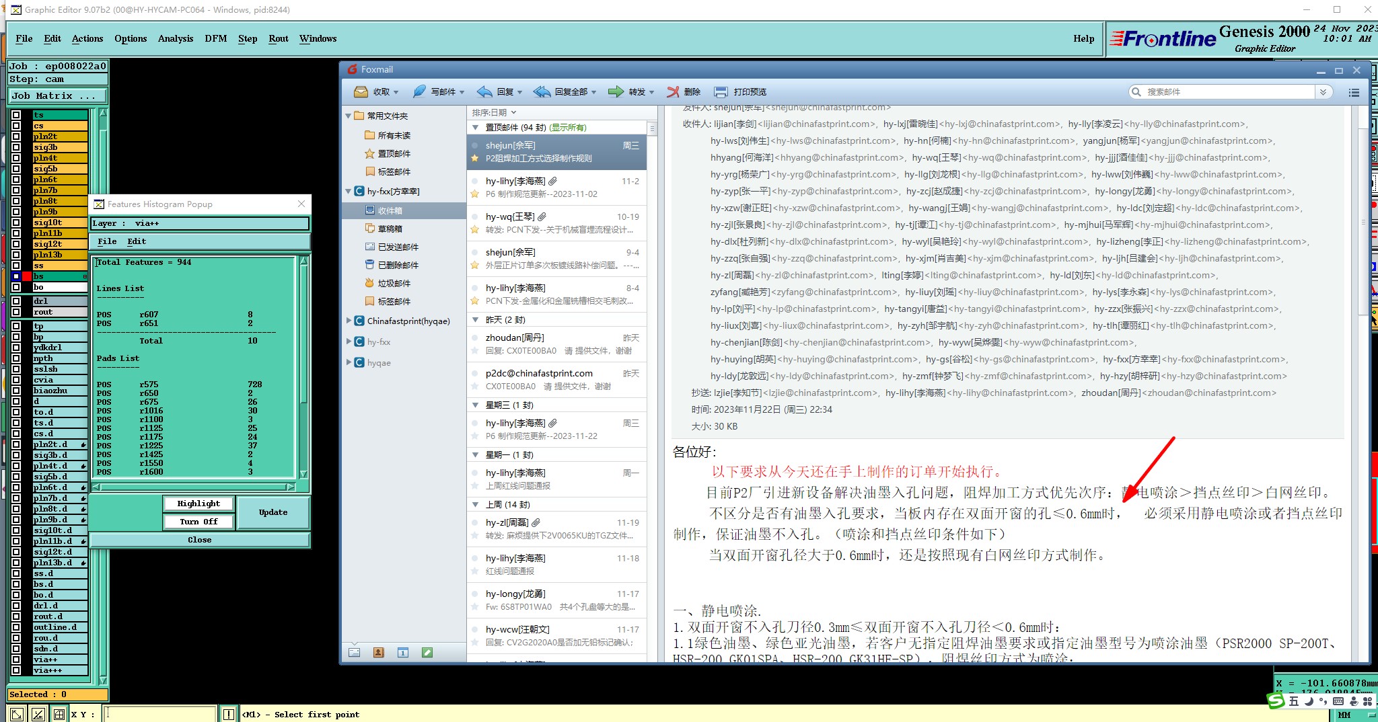
Task: Toggle the checkbox for layer pln2t
Action: [x=16, y=136]
